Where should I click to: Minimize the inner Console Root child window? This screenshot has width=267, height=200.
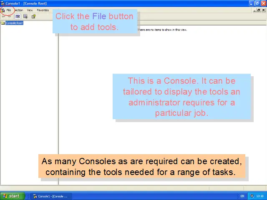click(254, 10)
